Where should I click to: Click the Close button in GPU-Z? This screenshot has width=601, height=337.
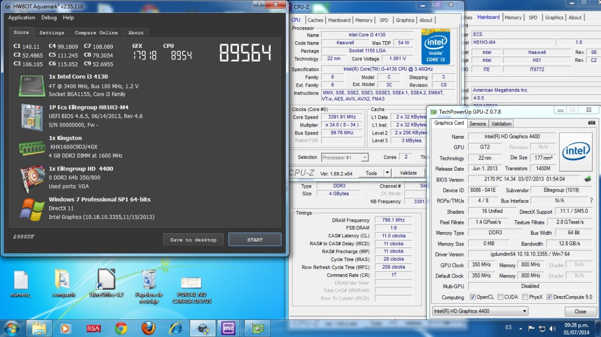(x=580, y=311)
